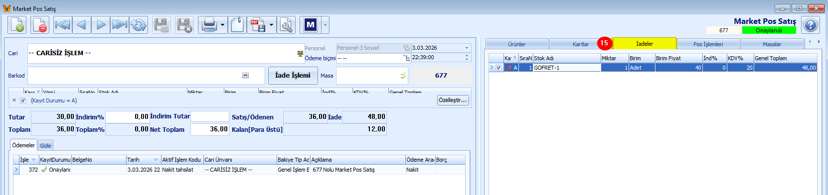Select the Ödemeler tab
Image resolution: width=828 pixels, height=195 pixels.
pos(23,145)
